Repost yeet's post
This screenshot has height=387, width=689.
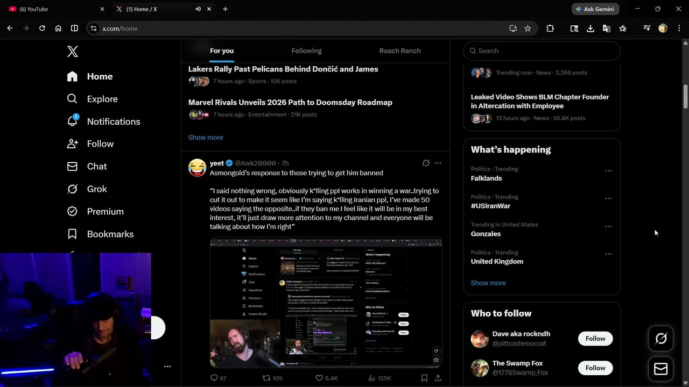tap(272, 378)
